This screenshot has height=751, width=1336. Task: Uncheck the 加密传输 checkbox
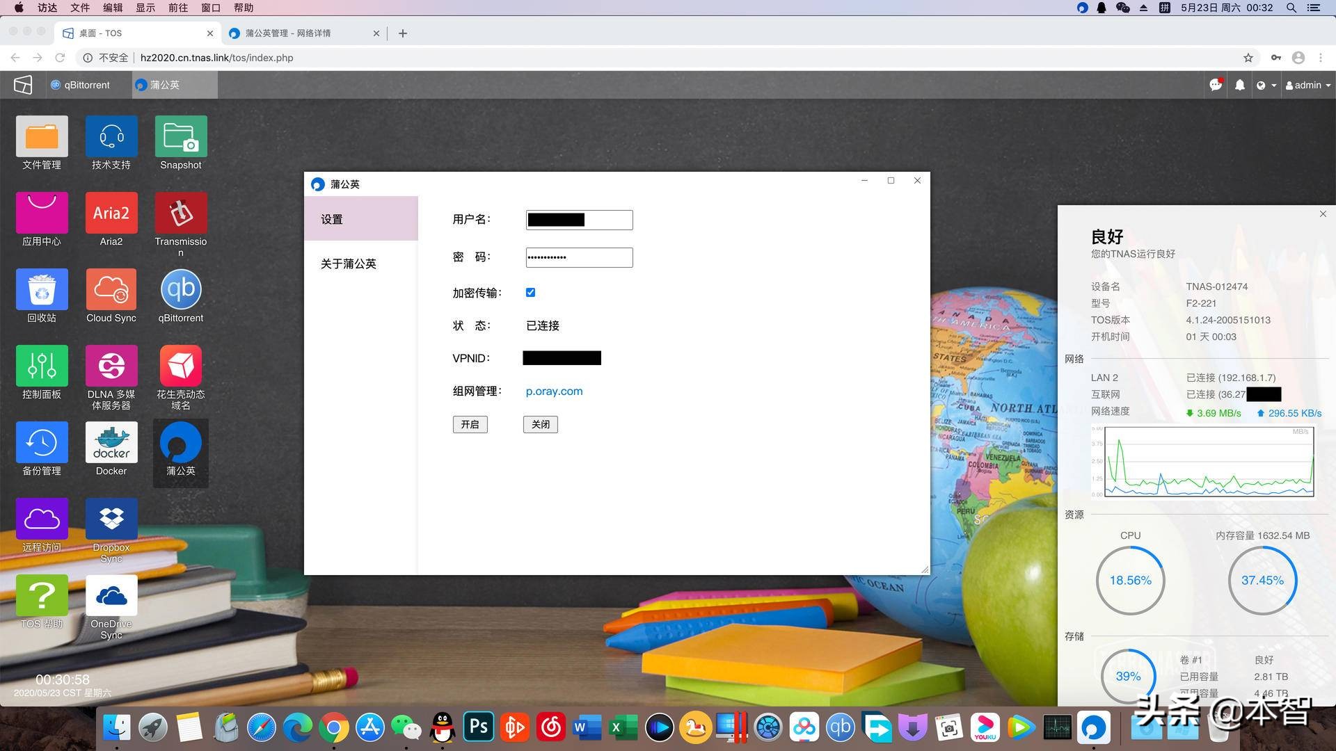pos(530,292)
